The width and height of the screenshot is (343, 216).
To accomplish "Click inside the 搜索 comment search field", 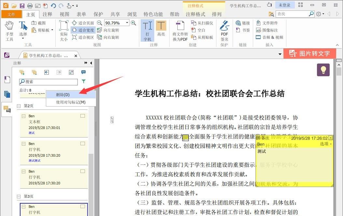I will tap(49, 82).
